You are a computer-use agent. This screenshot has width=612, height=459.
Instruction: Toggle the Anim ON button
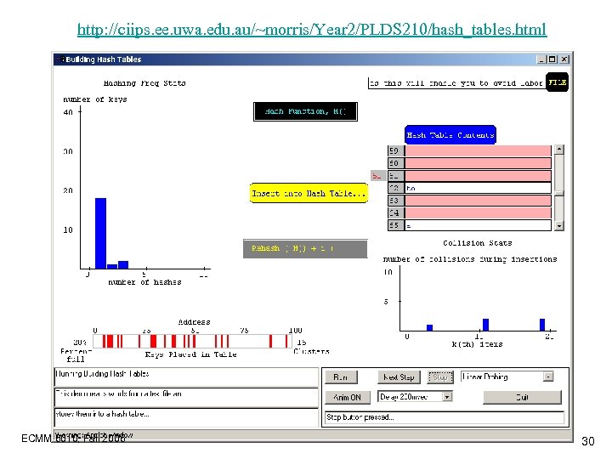pos(348,397)
